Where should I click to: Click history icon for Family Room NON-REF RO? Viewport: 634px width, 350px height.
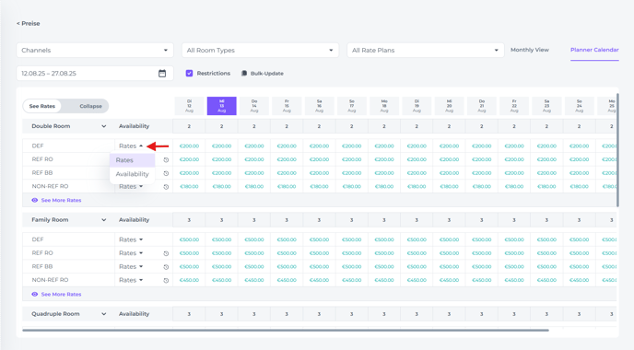(166, 280)
